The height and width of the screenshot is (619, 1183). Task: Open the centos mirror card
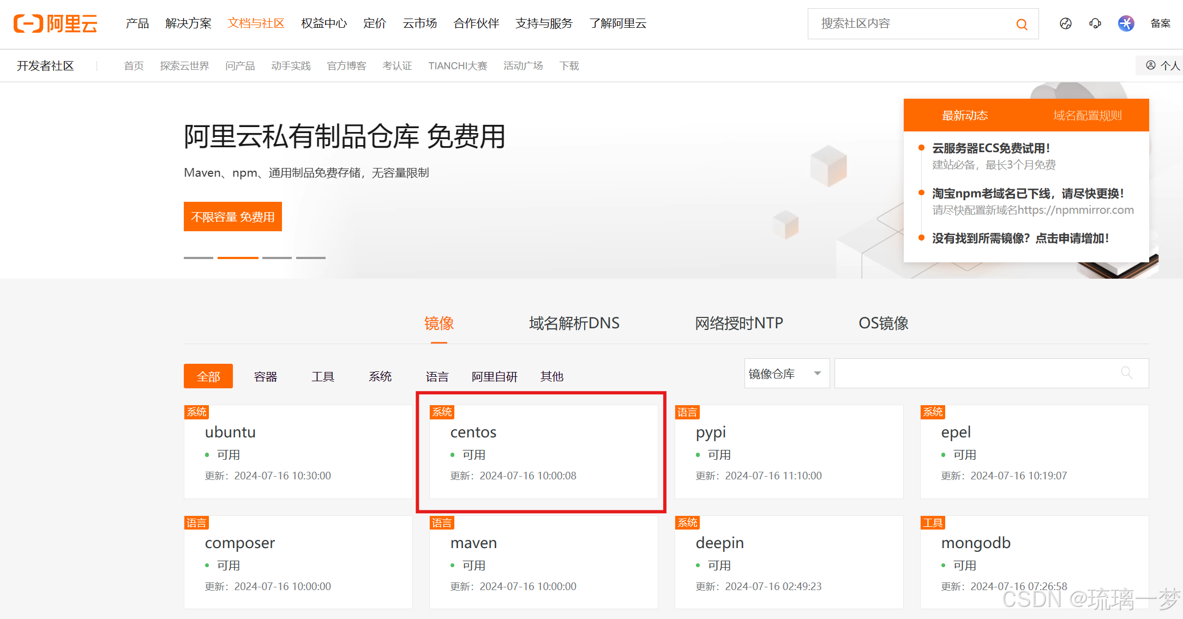pyautogui.click(x=544, y=452)
